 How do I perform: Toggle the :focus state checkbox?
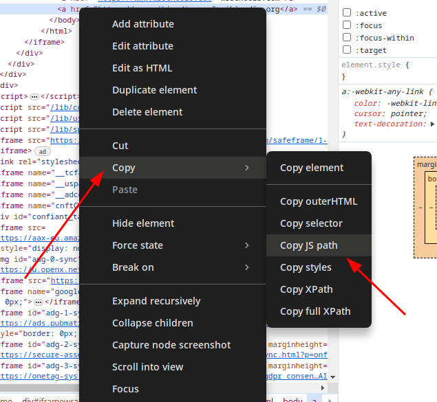pyautogui.click(x=348, y=25)
